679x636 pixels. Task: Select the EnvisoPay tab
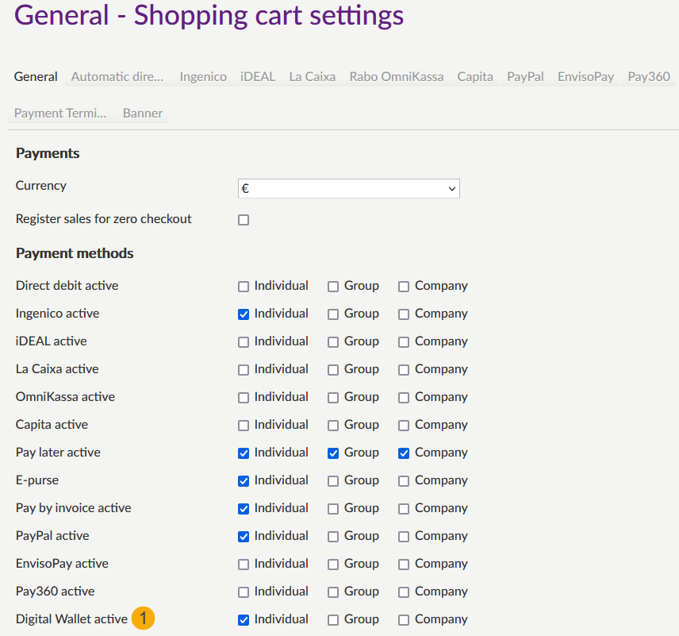coord(585,77)
